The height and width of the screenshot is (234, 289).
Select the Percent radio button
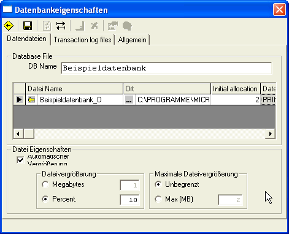click(x=45, y=199)
